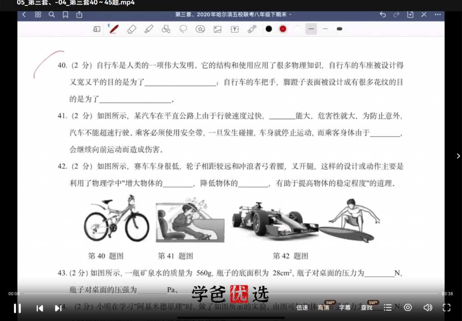The image size is (462, 321).
Task: Enter fullscreen mode
Action: (447, 308)
